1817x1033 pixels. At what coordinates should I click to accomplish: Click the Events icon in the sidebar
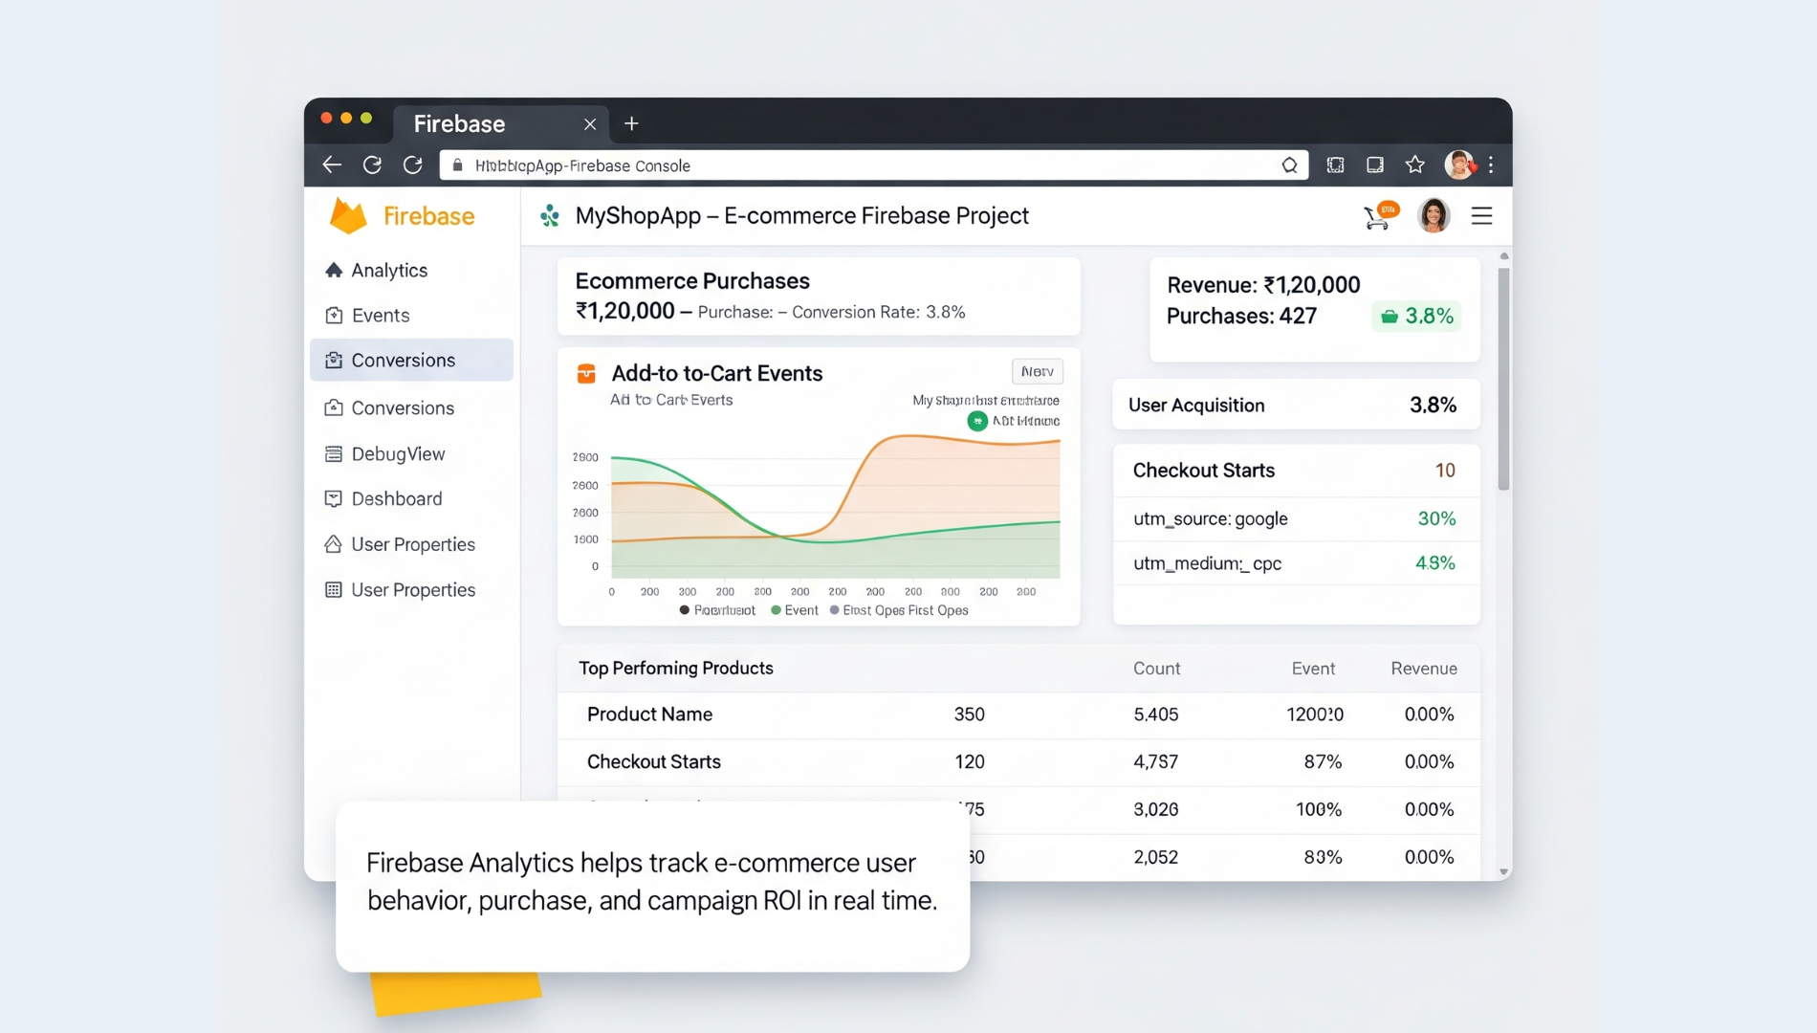[334, 316]
